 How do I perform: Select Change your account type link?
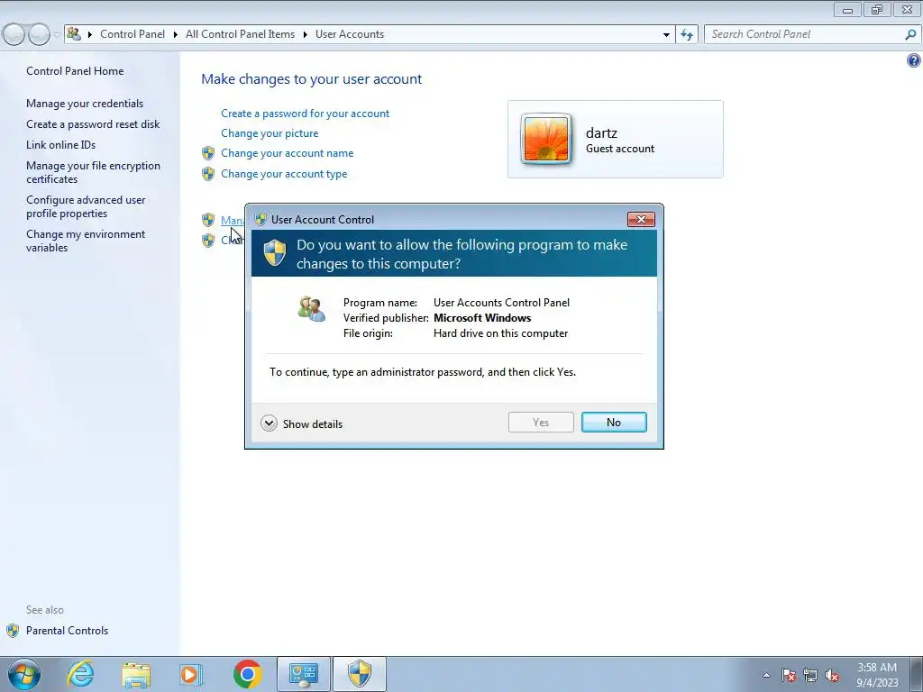(284, 174)
